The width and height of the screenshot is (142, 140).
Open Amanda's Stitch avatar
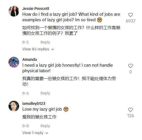point(14,62)
